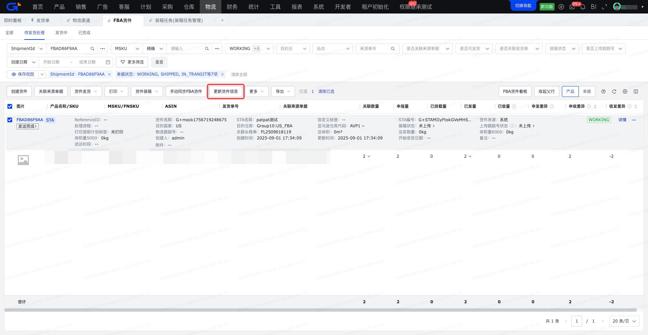Click the search icon in the 来源单号 field

tap(393, 49)
